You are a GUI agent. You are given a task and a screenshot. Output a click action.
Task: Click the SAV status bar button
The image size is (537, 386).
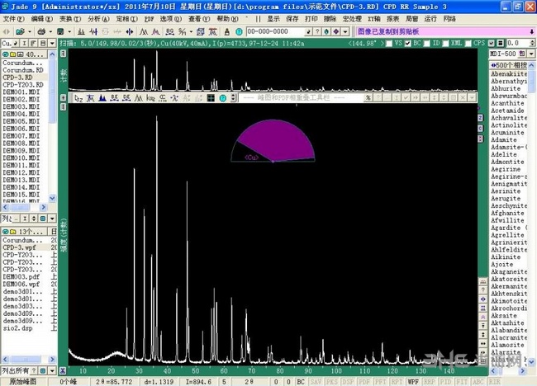click(316, 381)
